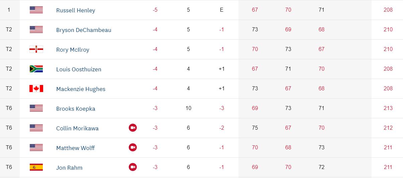403x178 pixels.
Task: Click the South African flag icon
Action: tap(36, 69)
